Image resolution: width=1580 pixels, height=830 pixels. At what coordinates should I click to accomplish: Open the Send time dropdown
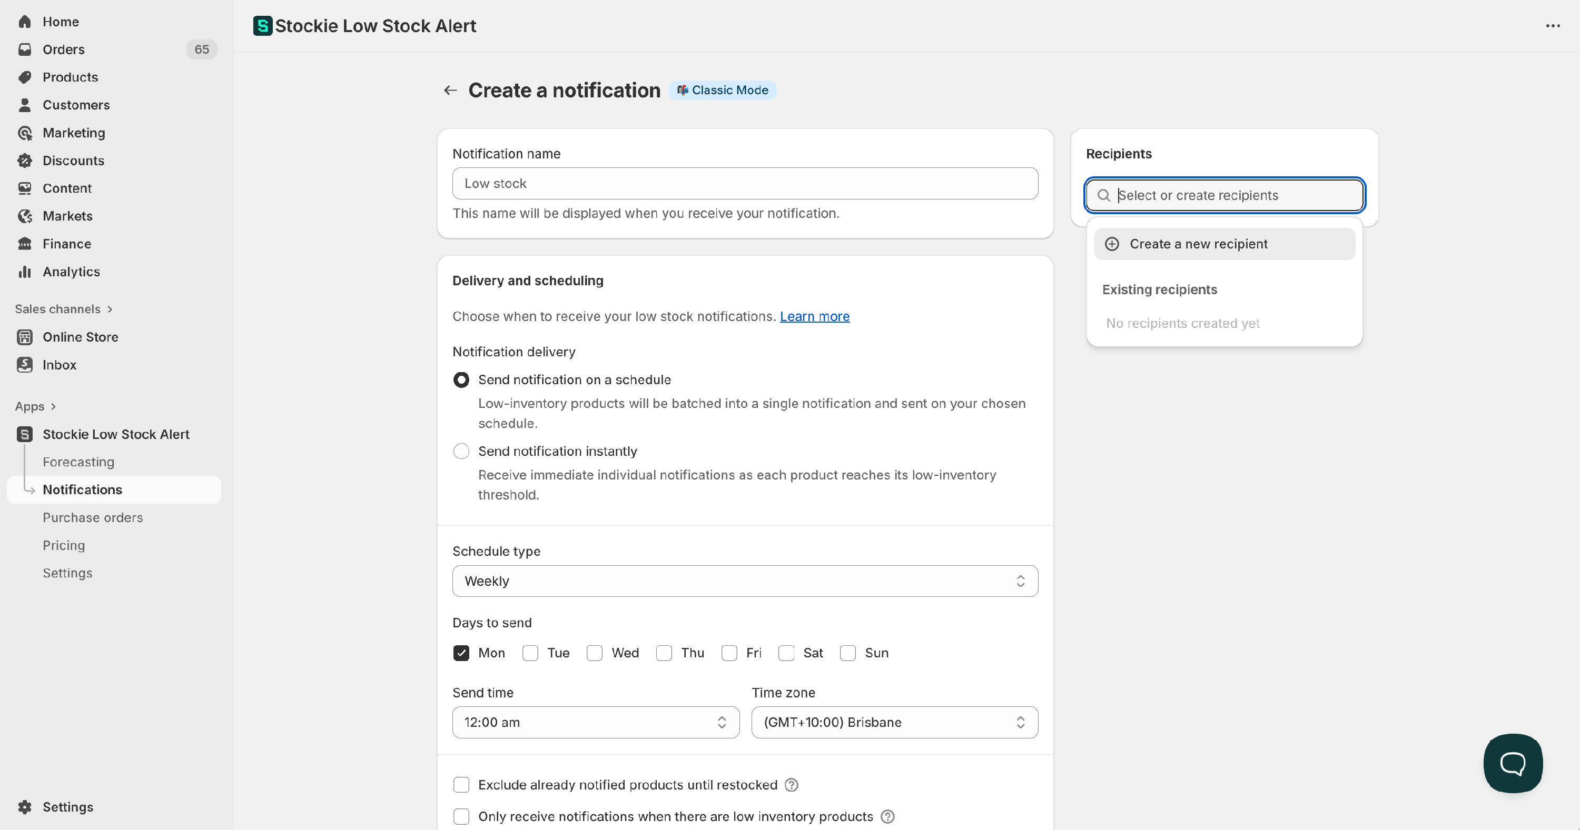coord(595,722)
